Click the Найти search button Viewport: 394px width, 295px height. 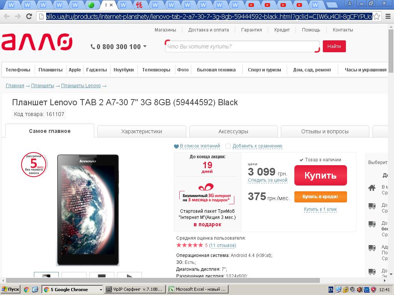tap(334, 46)
